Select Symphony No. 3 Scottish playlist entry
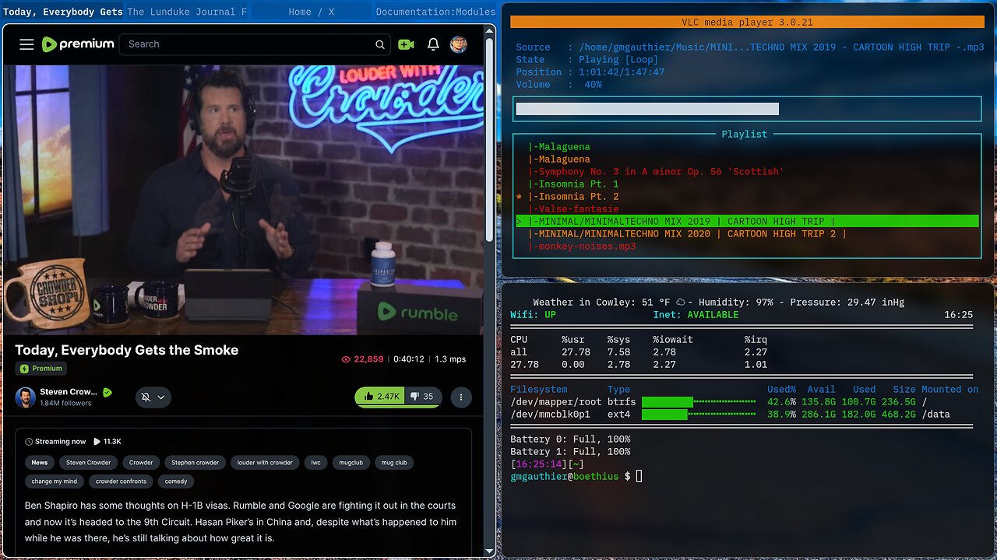Viewport: 997px width, 560px height. (x=656, y=171)
